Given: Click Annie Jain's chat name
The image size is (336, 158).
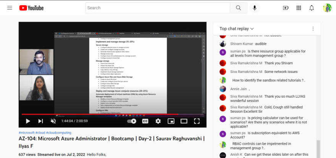Looking at the screenshot, I should coord(239,89).
